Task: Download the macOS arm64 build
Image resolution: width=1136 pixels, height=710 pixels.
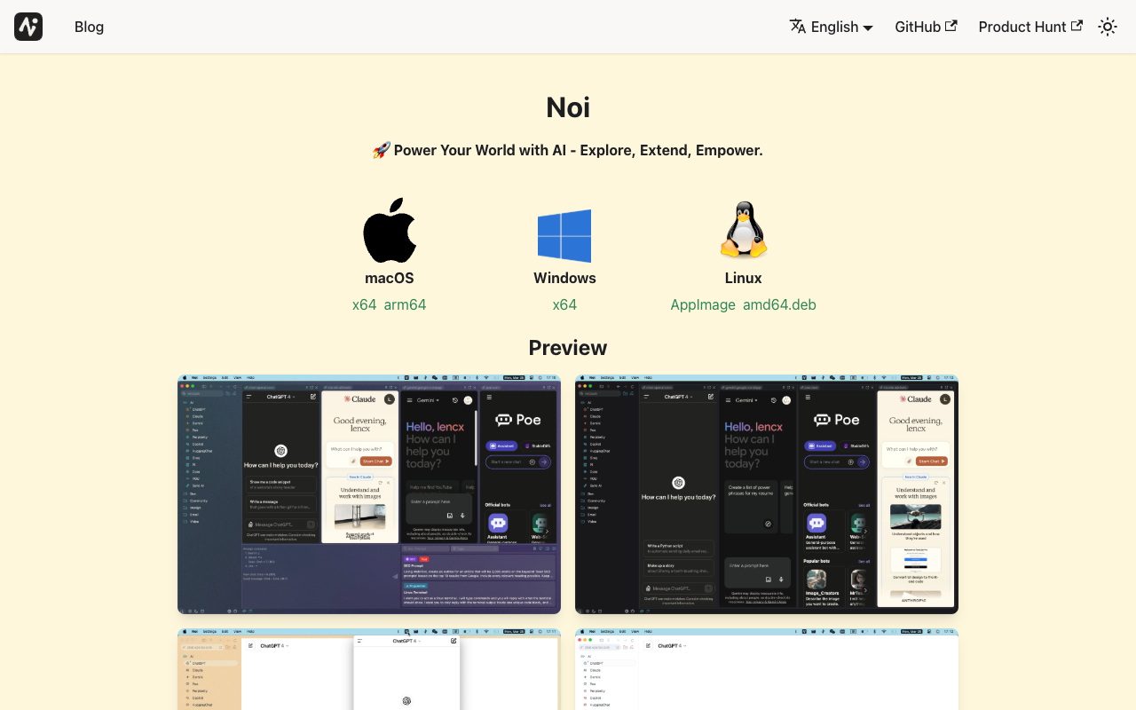Action: coord(405,304)
